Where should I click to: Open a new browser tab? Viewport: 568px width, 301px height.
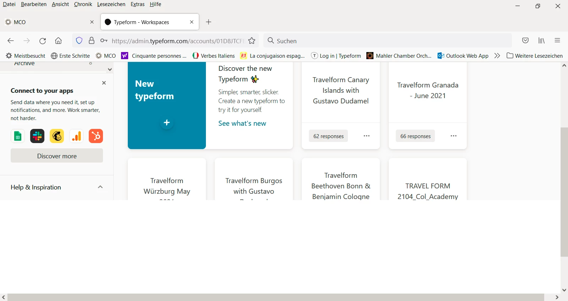[209, 22]
